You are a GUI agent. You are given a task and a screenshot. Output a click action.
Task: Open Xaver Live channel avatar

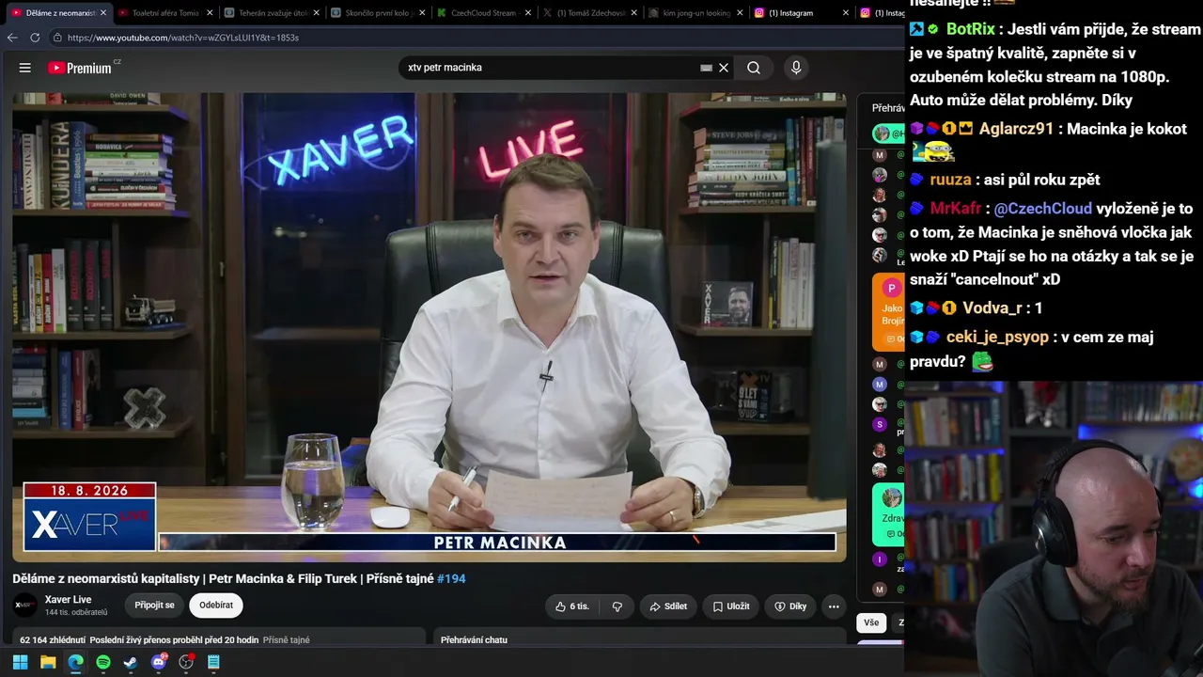pos(25,606)
